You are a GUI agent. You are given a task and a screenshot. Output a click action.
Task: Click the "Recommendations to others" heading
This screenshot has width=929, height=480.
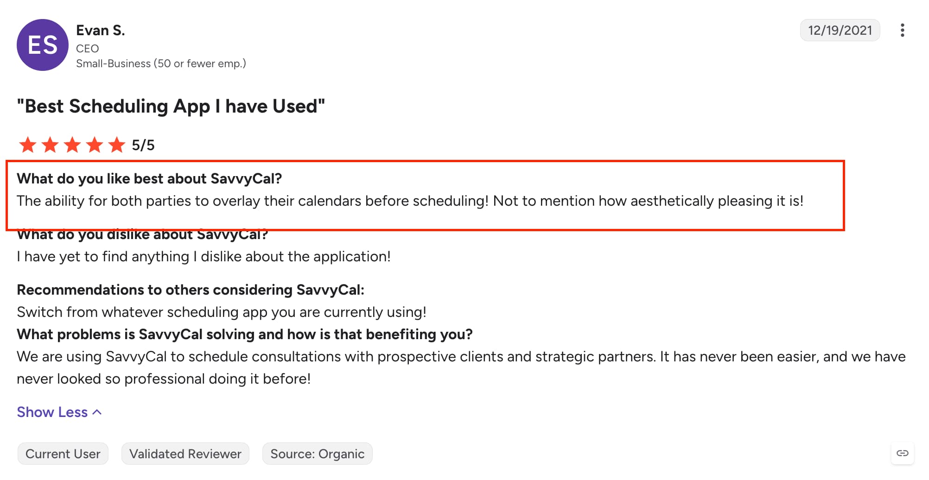tap(191, 290)
